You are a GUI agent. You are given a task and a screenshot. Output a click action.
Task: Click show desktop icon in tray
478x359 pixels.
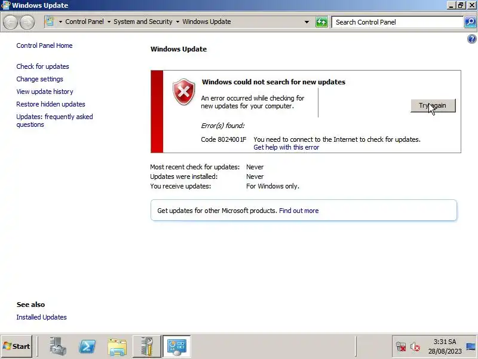click(471, 347)
